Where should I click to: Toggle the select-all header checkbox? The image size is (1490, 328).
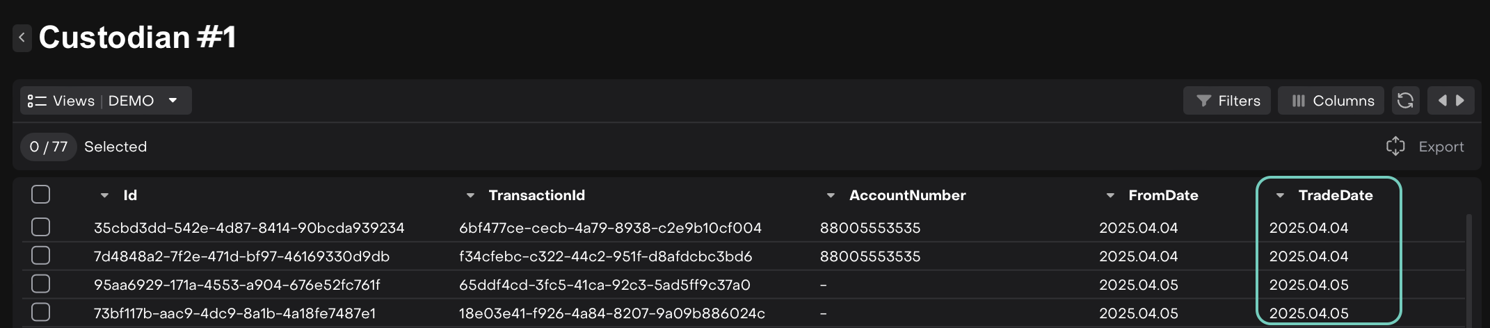[x=41, y=195]
